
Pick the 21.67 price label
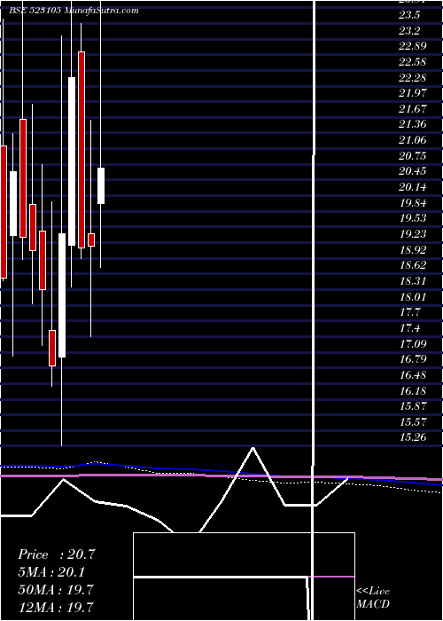(413, 108)
